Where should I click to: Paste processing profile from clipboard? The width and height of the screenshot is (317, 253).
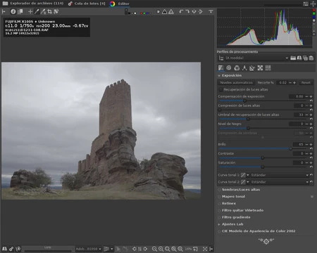coord(311,58)
